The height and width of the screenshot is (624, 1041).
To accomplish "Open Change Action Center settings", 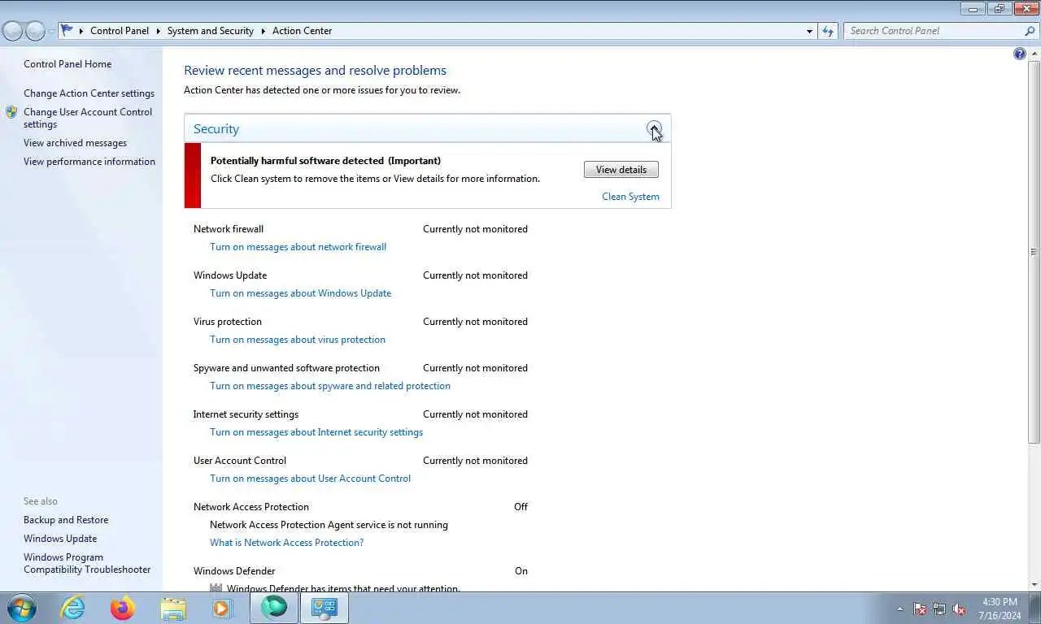I will point(89,93).
